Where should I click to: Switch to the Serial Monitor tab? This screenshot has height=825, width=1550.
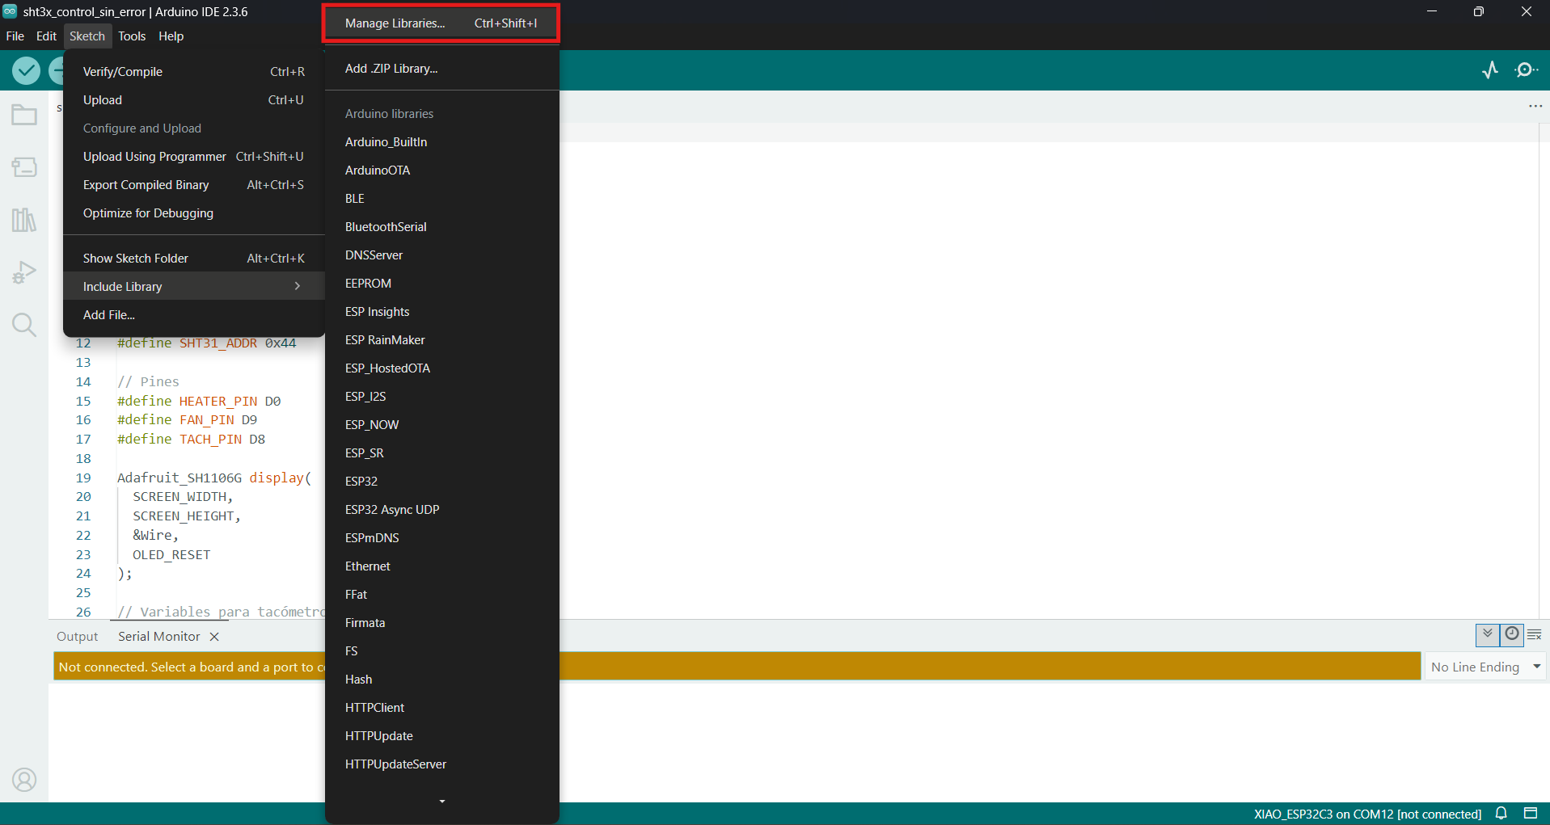click(158, 637)
